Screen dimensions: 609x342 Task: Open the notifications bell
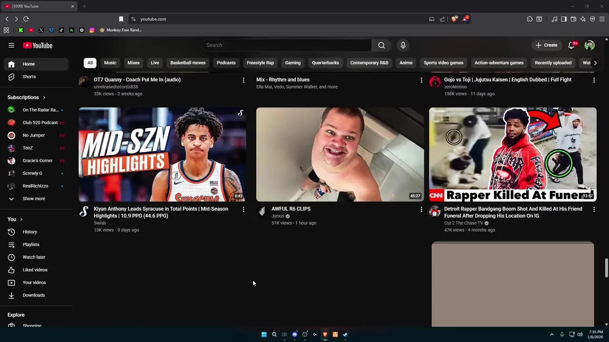click(571, 45)
